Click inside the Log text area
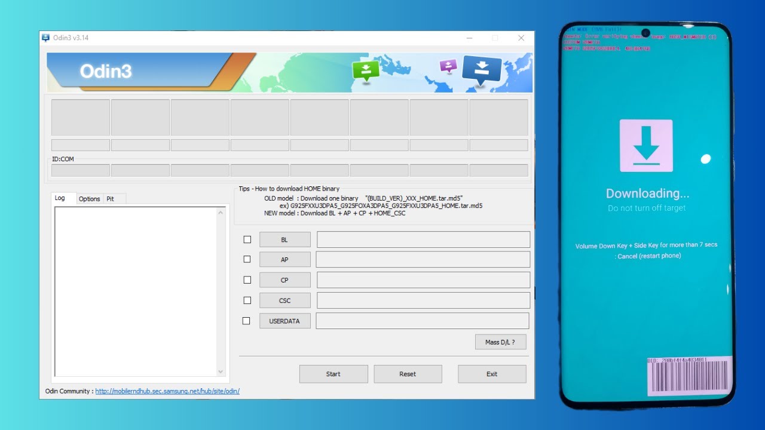Screen dimensions: 765x430 [135, 291]
